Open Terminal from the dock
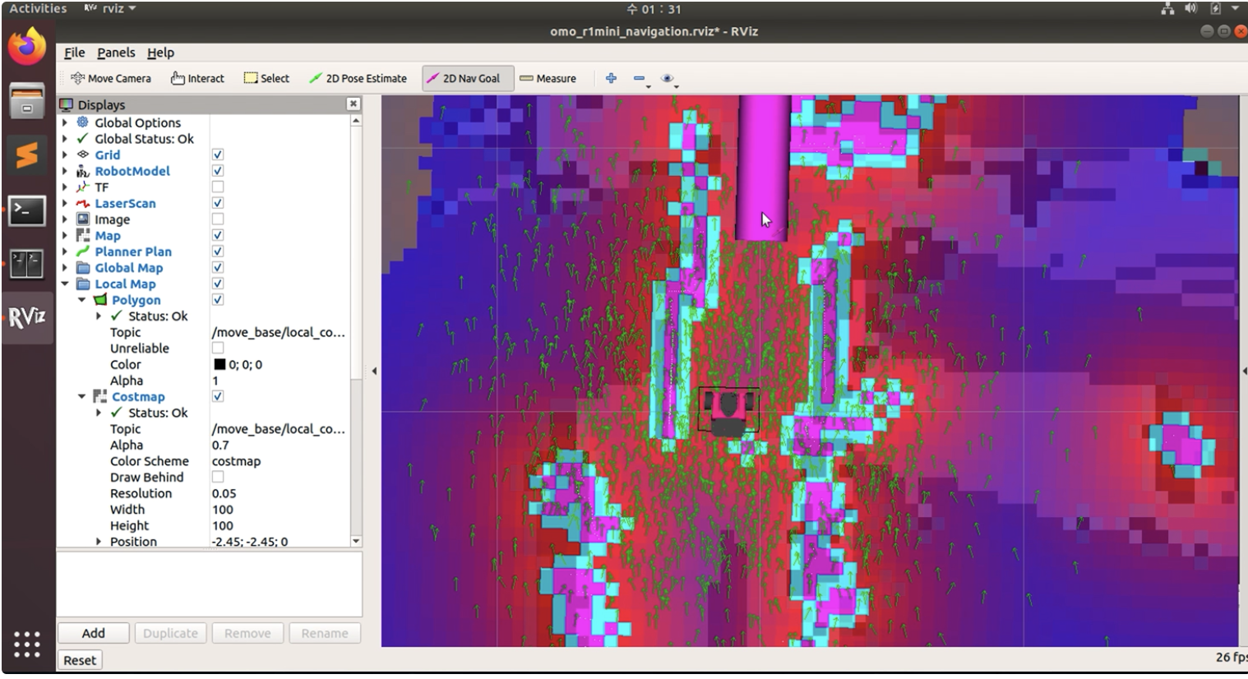The width and height of the screenshot is (1248, 679). pos(27,210)
